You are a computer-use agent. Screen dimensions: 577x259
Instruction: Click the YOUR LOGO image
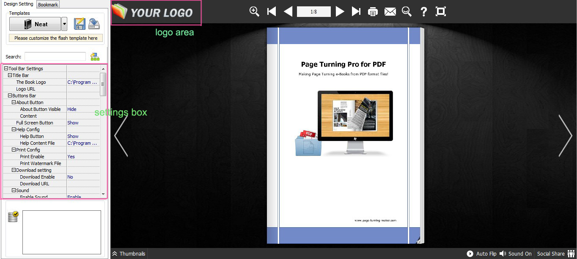[x=153, y=12]
